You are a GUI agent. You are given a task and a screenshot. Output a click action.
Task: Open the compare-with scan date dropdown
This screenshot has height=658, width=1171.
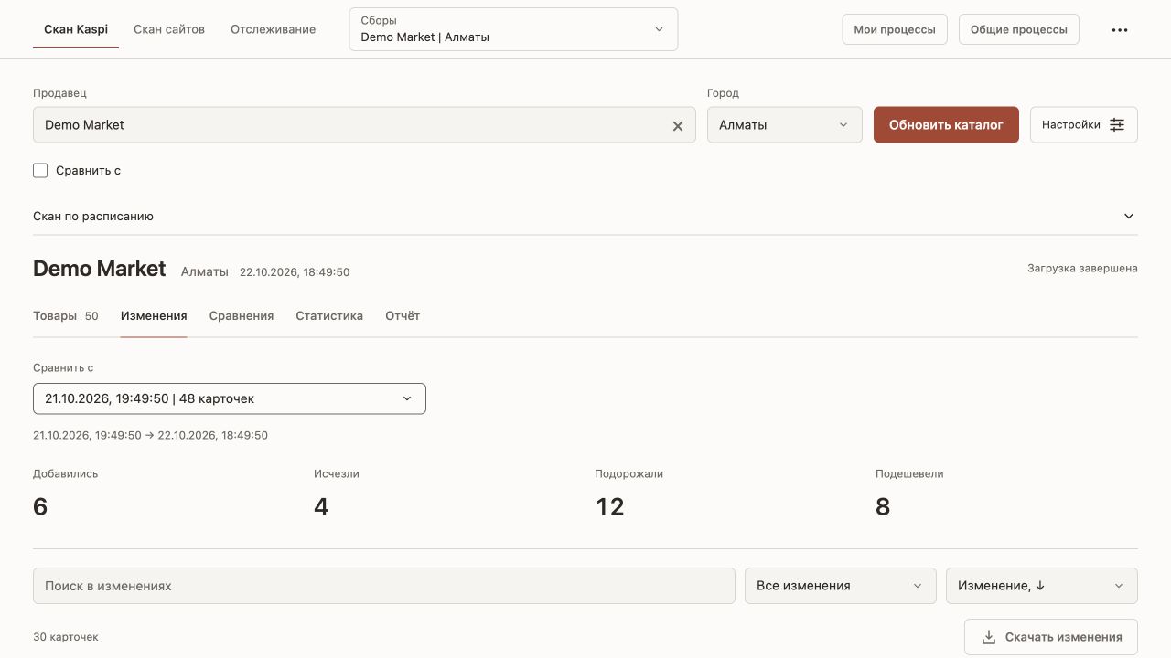coord(230,398)
